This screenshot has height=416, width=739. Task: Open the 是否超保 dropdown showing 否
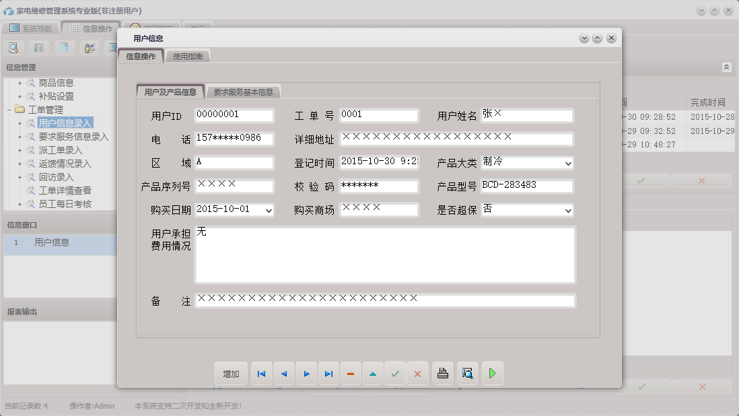click(568, 210)
